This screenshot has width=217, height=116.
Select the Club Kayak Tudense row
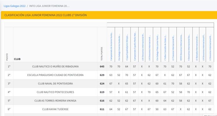coord(109,109)
